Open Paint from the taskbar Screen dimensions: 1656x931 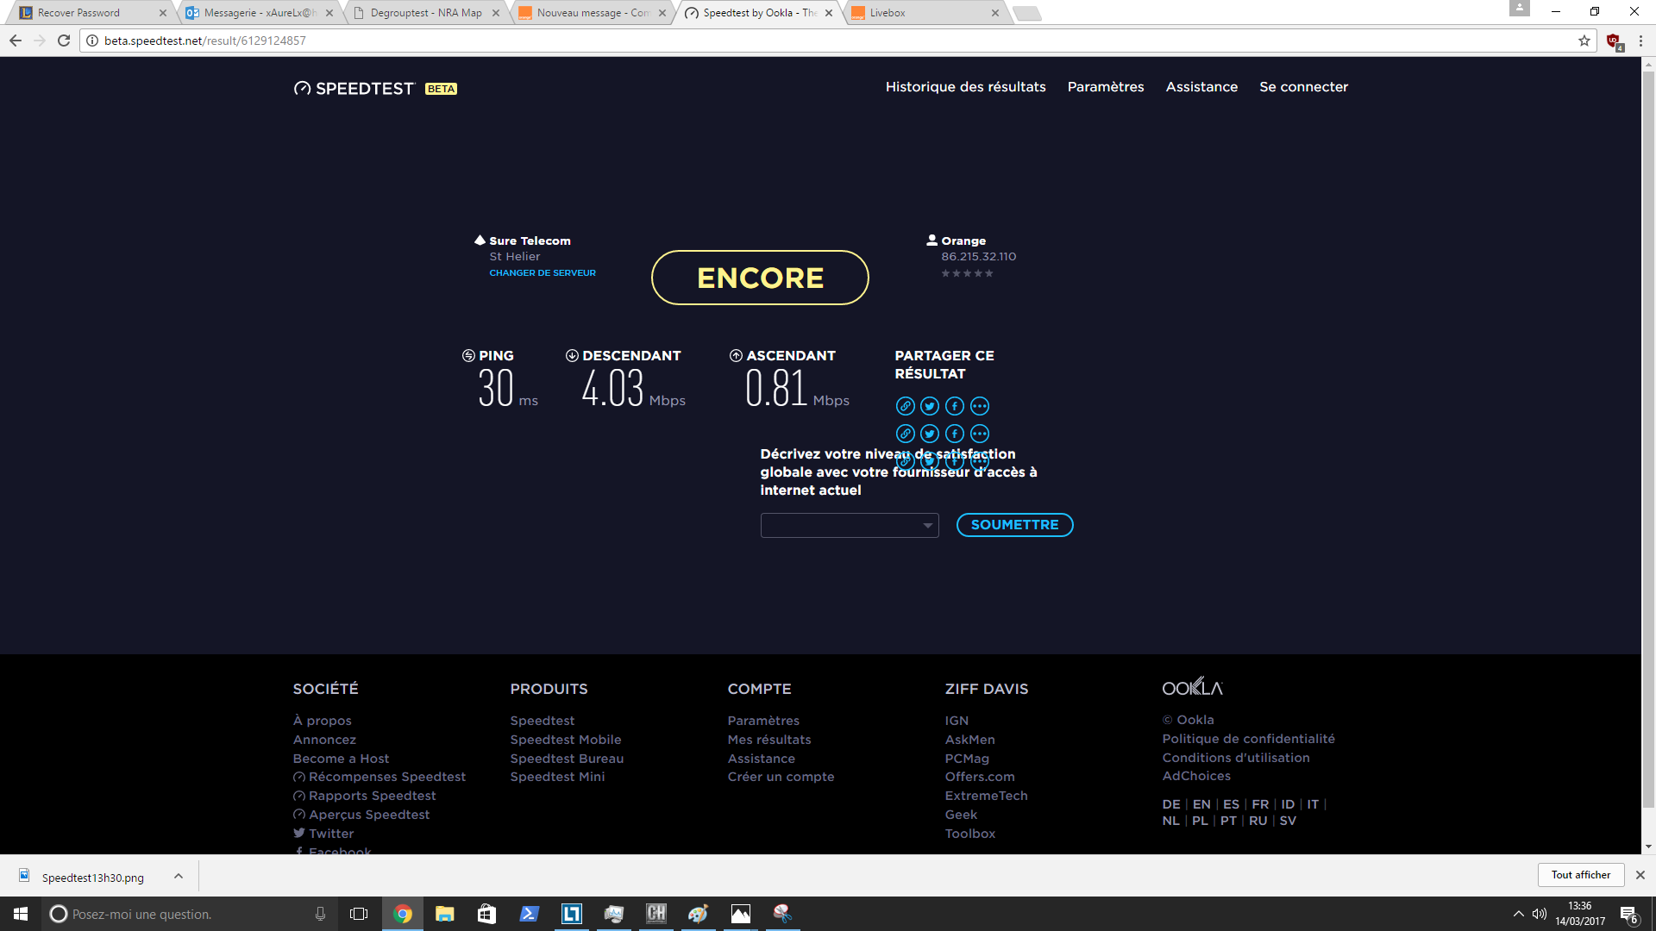pyautogui.click(x=698, y=914)
